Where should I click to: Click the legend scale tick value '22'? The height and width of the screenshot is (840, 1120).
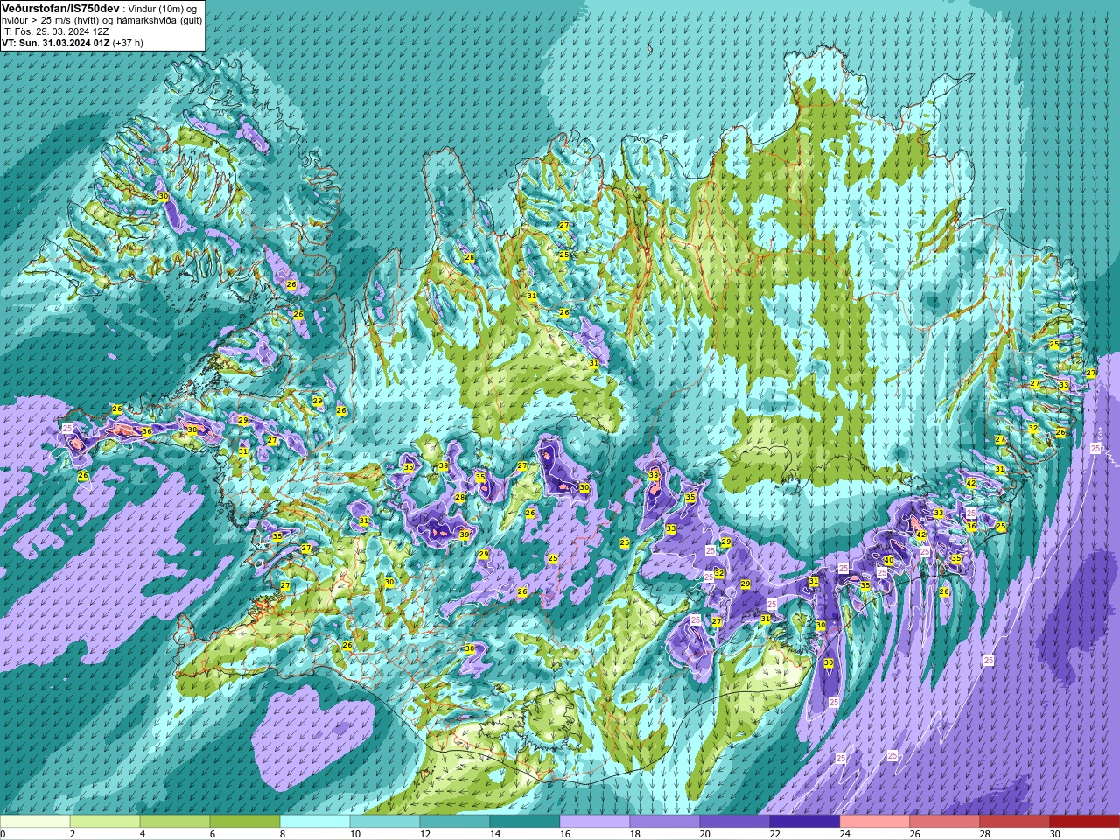tap(775, 834)
